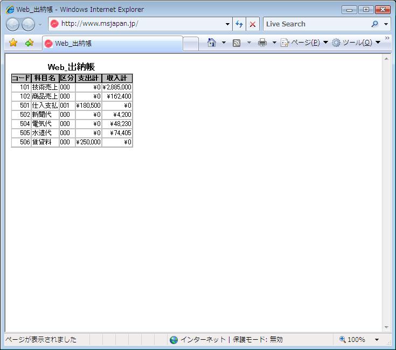The height and width of the screenshot is (350, 396).
Task: Select the Web_出納帳 tab
Action: pyautogui.click(x=113, y=44)
